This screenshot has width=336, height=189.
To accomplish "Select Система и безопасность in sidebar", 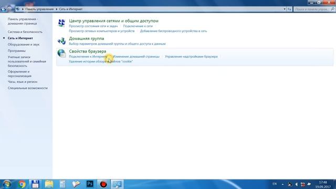I will pyautogui.click(x=25, y=31).
